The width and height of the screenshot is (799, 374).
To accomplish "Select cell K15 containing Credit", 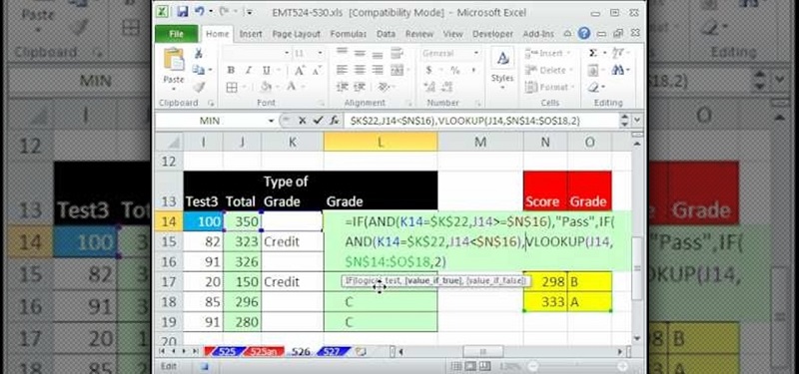I will [293, 241].
